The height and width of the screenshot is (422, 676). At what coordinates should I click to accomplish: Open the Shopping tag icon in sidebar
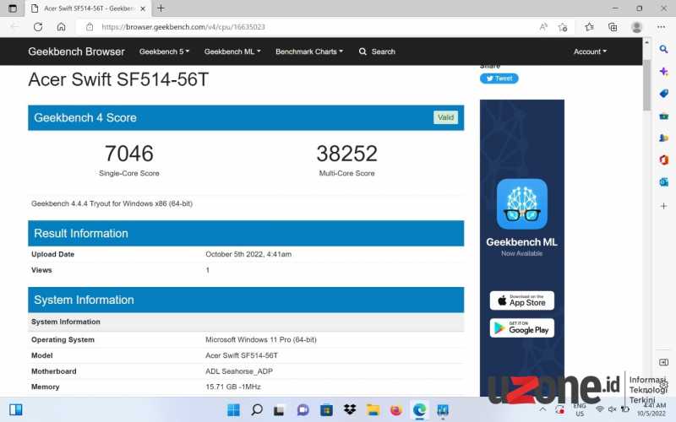[x=663, y=94]
